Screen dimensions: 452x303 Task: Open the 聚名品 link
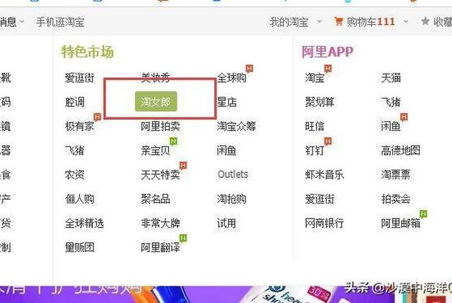pos(156,199)
